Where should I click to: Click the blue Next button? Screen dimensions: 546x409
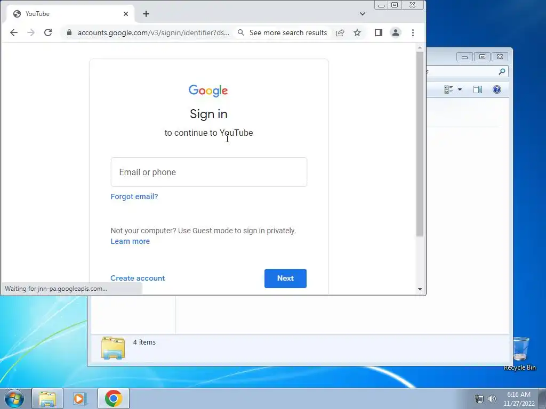pyautogui.click(x=286, y=278)
